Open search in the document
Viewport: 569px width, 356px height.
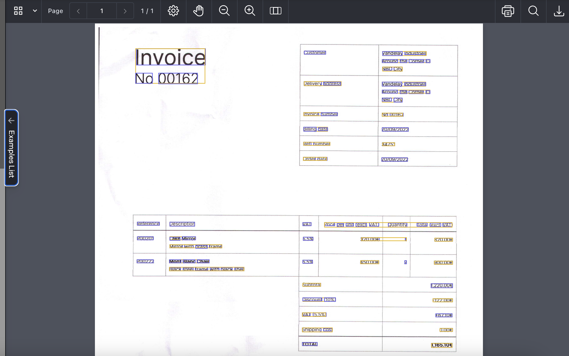point(533,11)
